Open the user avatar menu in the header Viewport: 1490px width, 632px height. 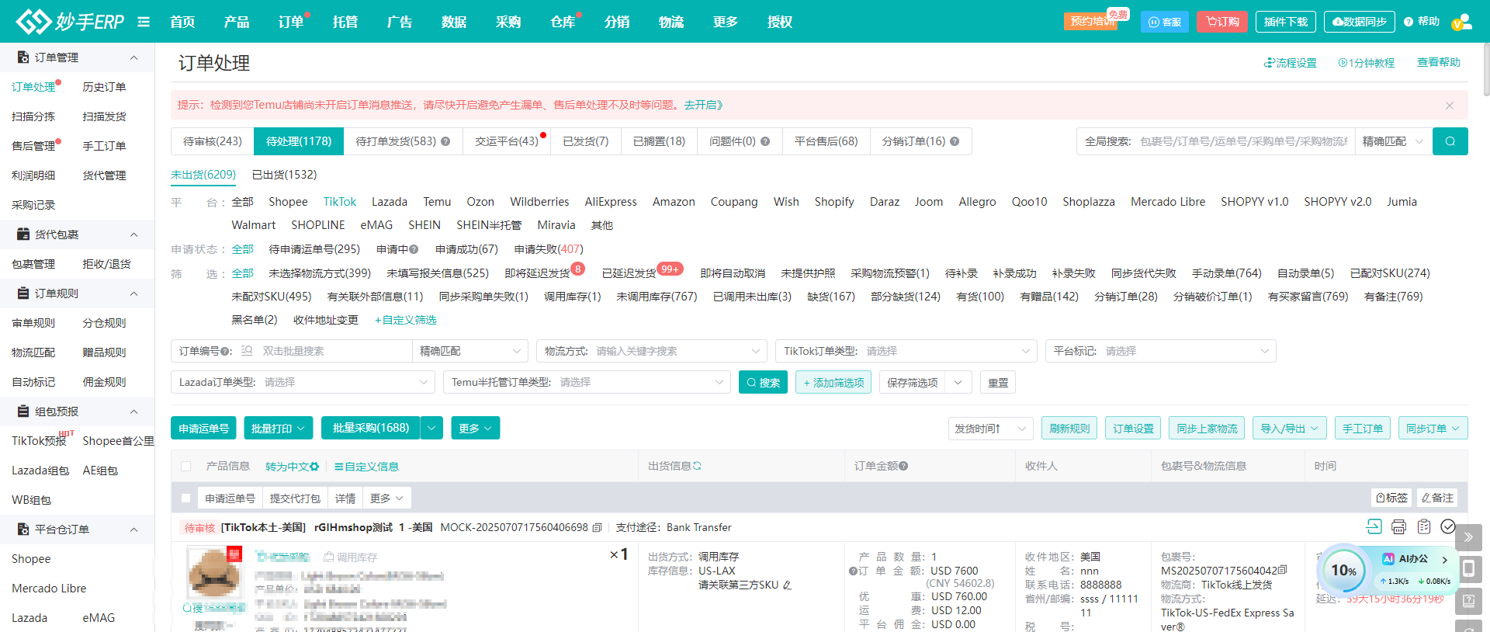[1461, 22]
